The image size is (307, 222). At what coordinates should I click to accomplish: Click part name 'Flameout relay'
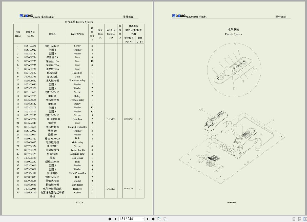(77, 80)
